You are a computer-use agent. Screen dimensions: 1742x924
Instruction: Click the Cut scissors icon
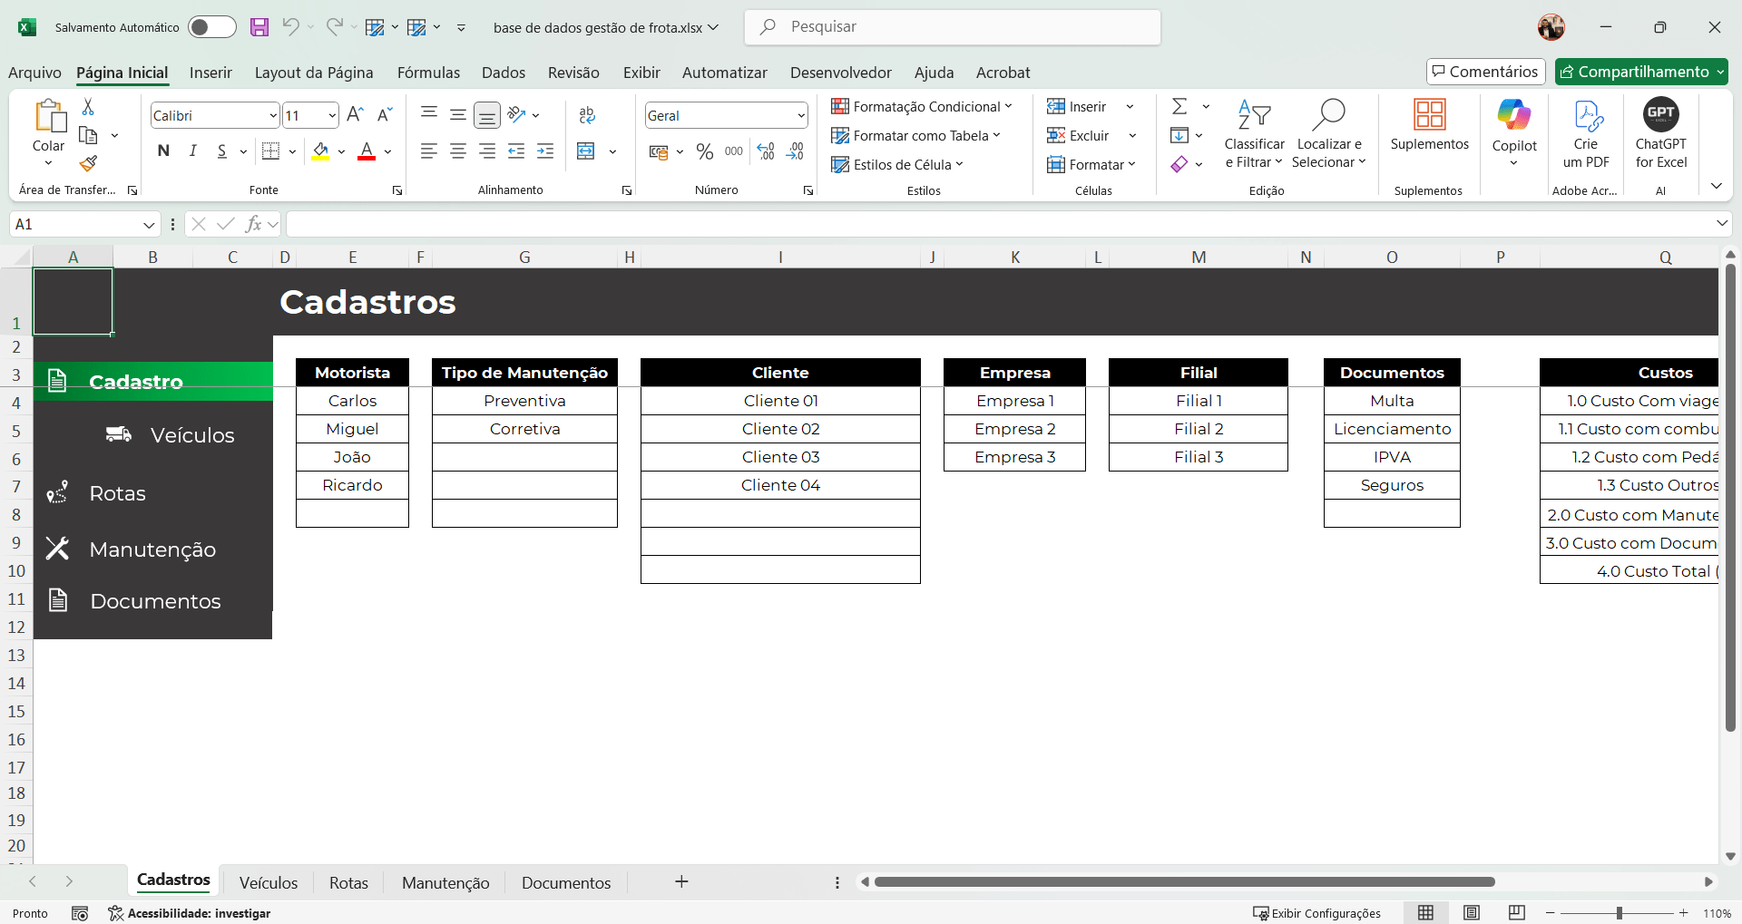(x=88, y=107)
